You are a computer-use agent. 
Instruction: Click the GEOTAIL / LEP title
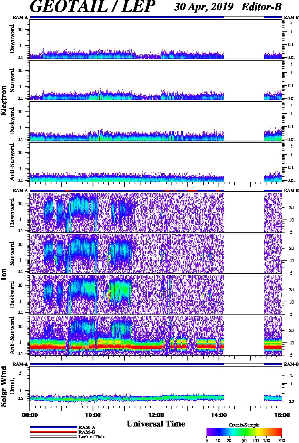[x=92, y=7]
